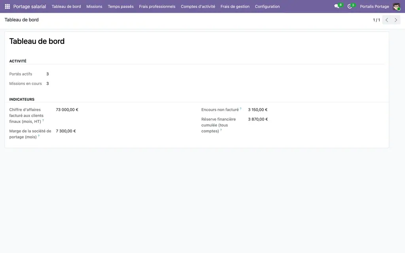The image size is (405, 253).
Task: Click the Portage salarial app title
Action: point(30,6)
